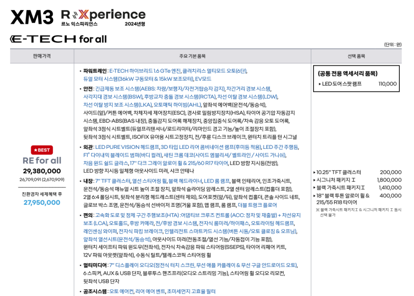
Task: Select the 주요 기본 품목 column header
Action: point(192,56)
